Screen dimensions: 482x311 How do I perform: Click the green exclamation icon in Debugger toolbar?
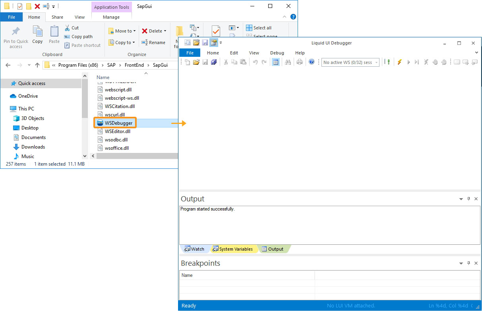tap(388, 62)
